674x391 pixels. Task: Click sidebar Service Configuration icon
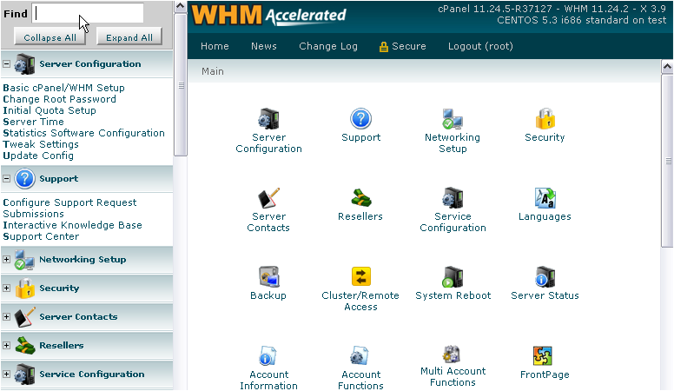24,374
